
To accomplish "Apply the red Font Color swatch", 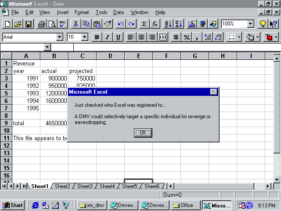I will (x=268, y=37).
